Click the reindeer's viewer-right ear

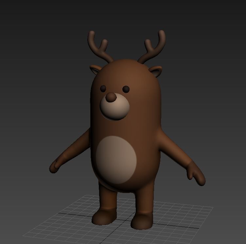(x=155, y=71)
